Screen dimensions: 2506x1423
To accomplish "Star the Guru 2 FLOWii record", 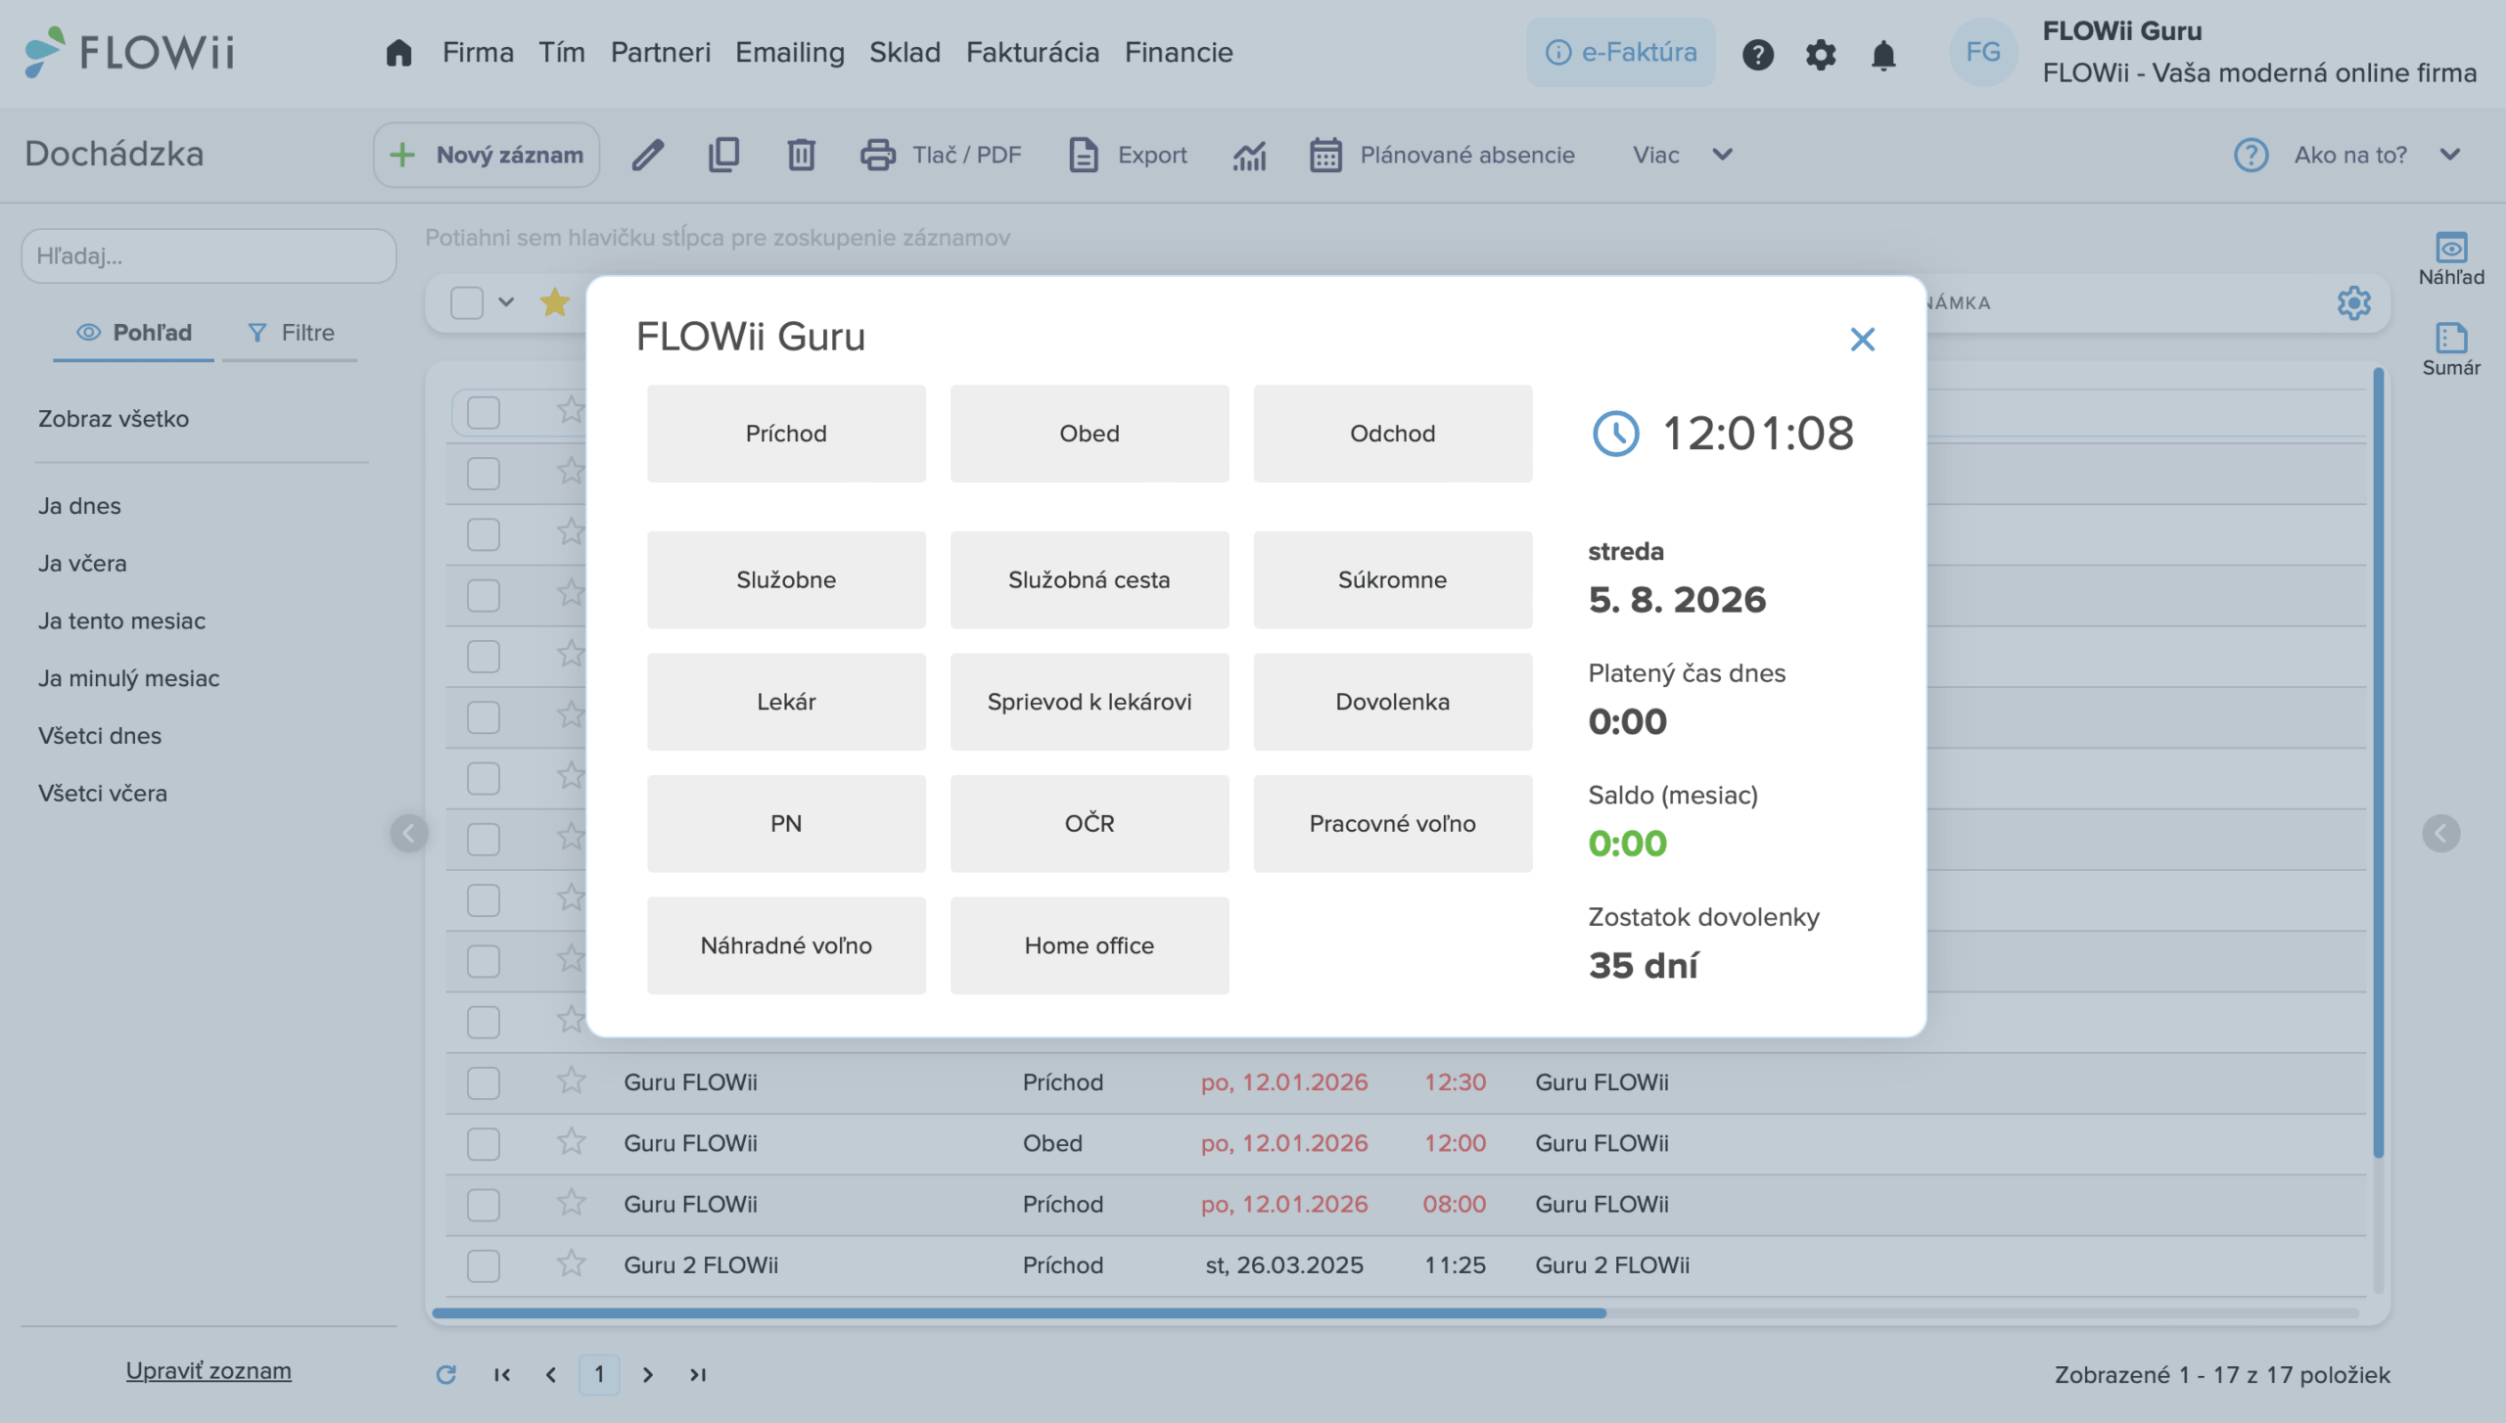I will tap(571, 1264).
